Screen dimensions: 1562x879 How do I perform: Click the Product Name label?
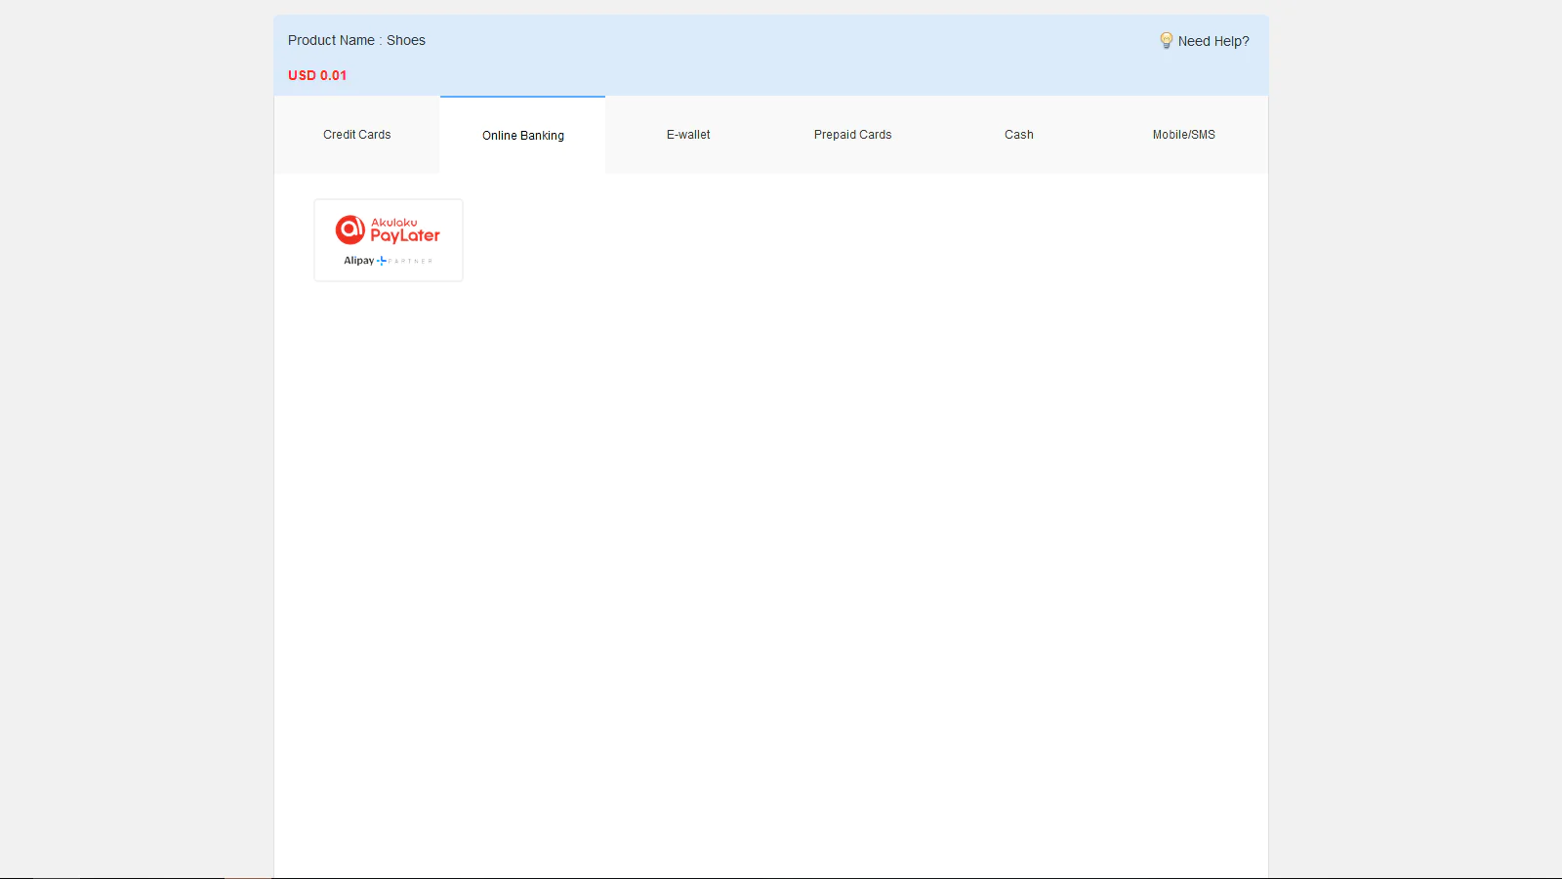[x=331, y=40]
